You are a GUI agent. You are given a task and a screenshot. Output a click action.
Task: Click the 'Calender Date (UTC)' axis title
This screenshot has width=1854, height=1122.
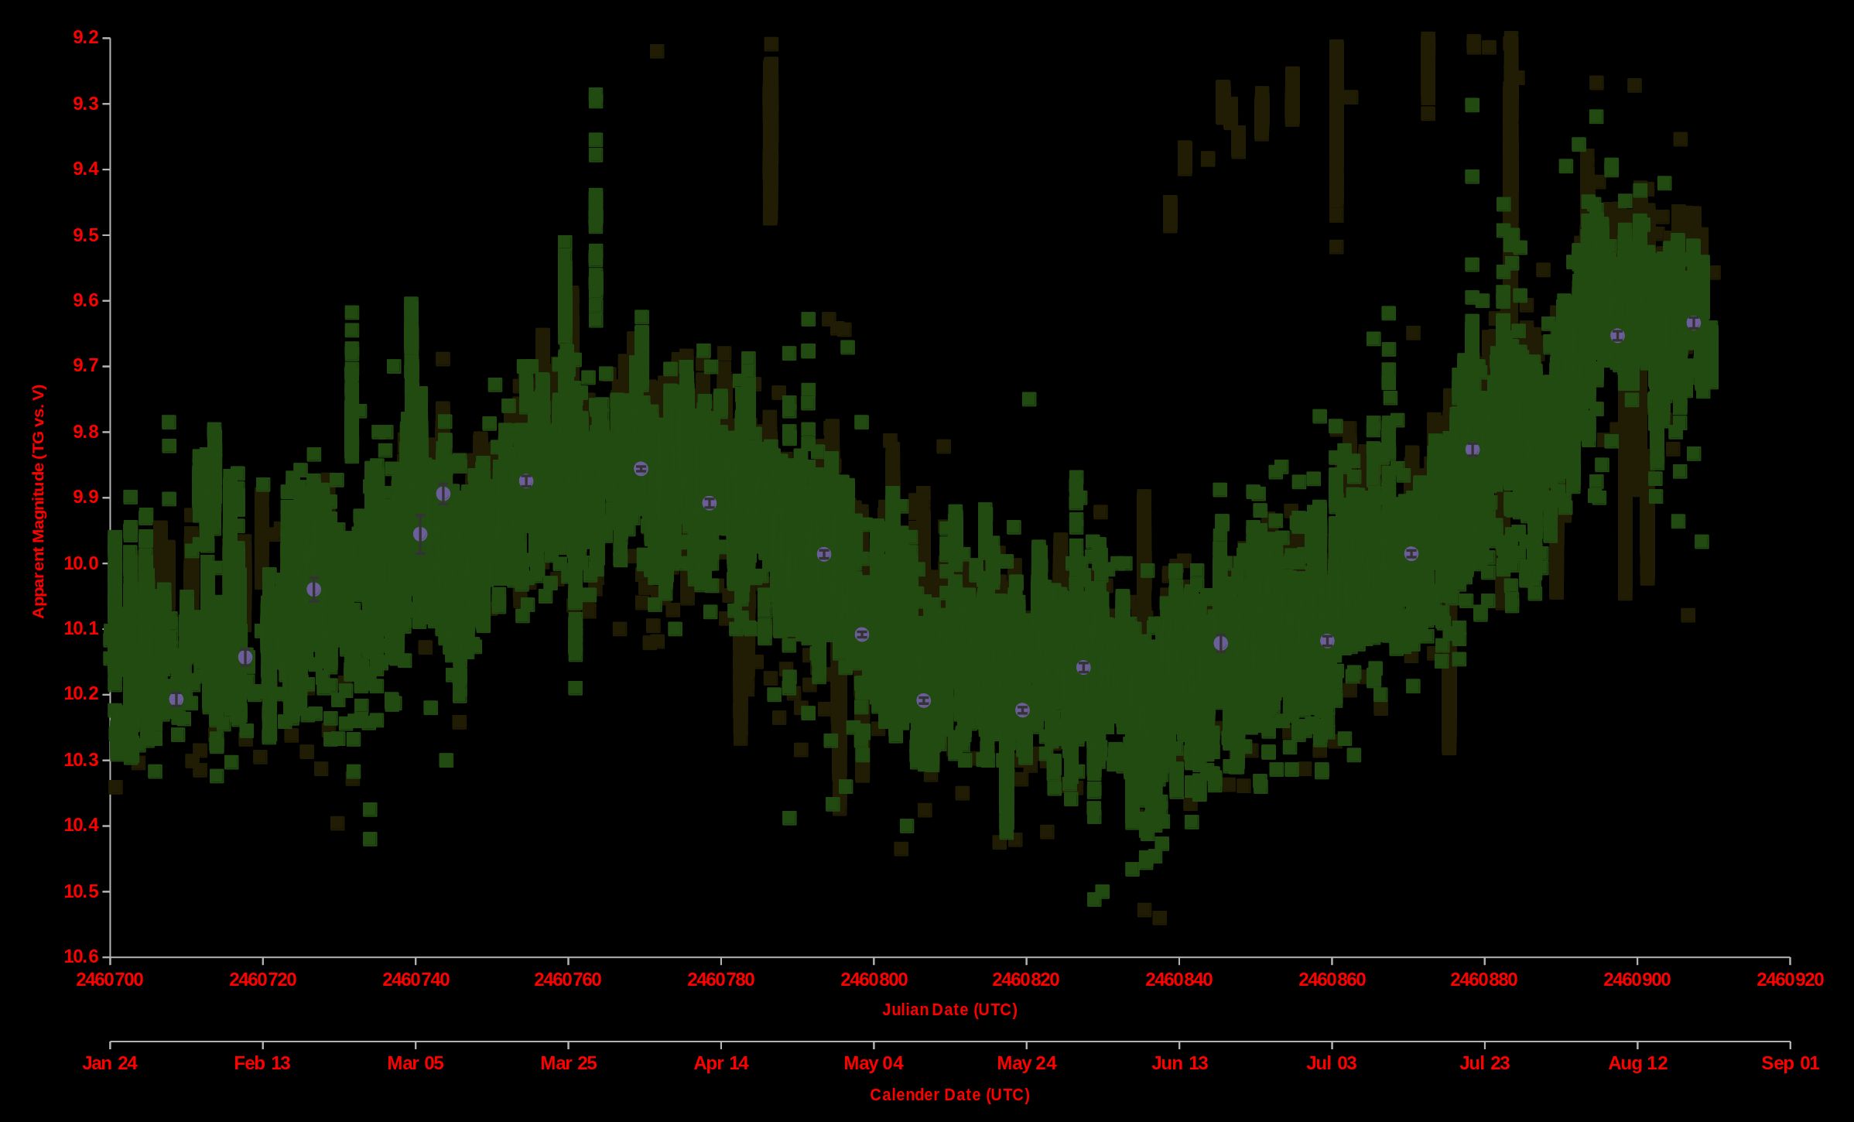[x=949, y=1094]
